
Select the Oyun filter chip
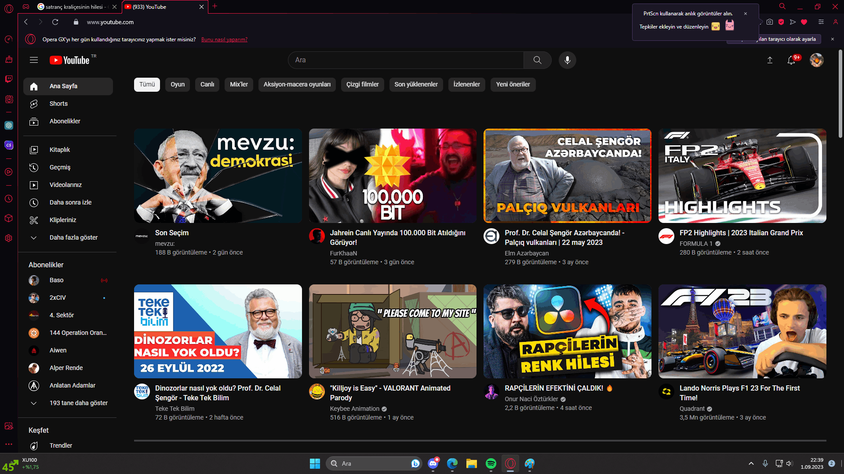(x=178, y=84)
